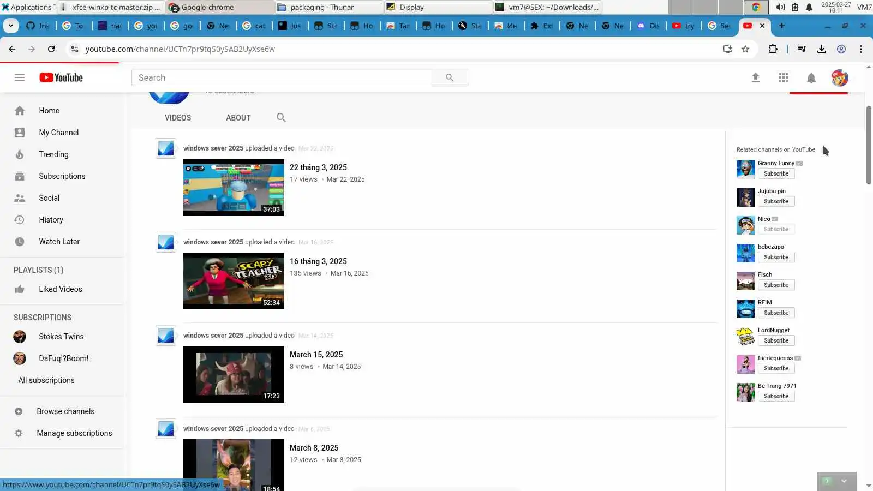Click the notification bell in the system panel
Viewport: 873px width, 491px height.
(x=809, y=7)
